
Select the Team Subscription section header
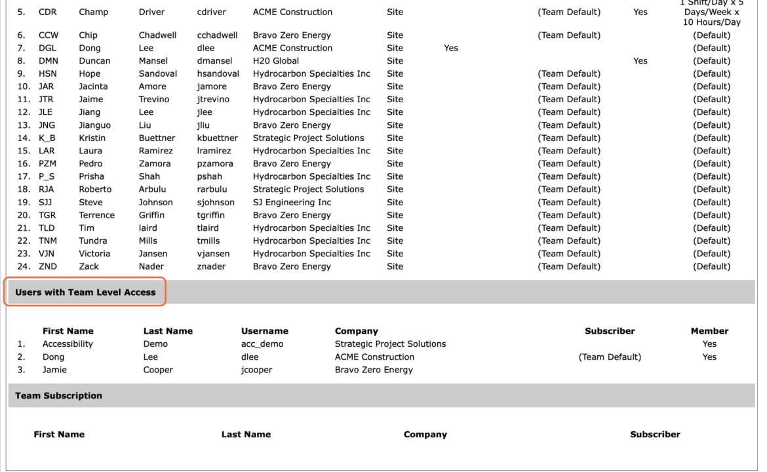point(59,396)
